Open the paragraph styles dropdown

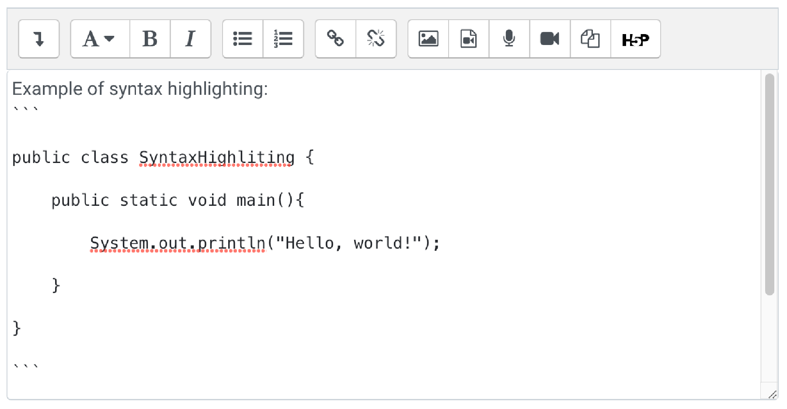click(x=100, y=39)
